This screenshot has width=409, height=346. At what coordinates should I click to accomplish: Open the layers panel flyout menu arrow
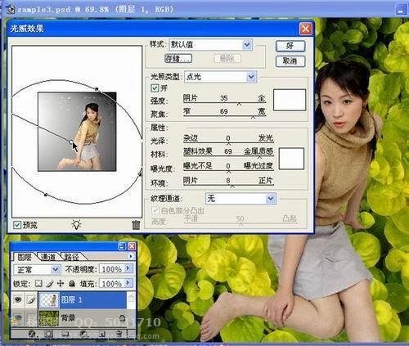coord(131,256)
